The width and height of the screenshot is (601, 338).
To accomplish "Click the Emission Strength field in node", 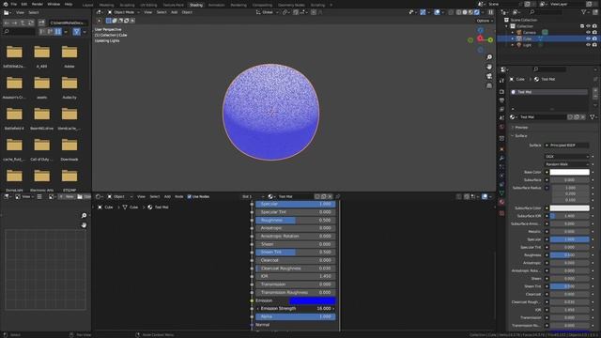I will click(296, 309).
